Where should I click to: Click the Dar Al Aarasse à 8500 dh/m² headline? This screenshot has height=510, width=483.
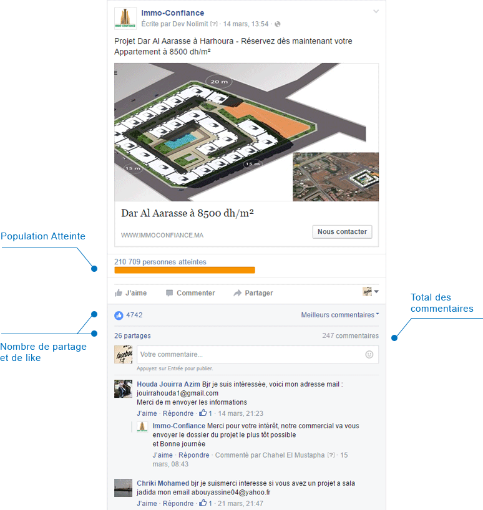[x=187, y=213]
